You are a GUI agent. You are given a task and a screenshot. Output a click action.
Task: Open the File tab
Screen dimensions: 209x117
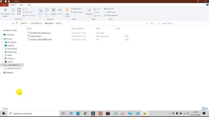[4, 5]
